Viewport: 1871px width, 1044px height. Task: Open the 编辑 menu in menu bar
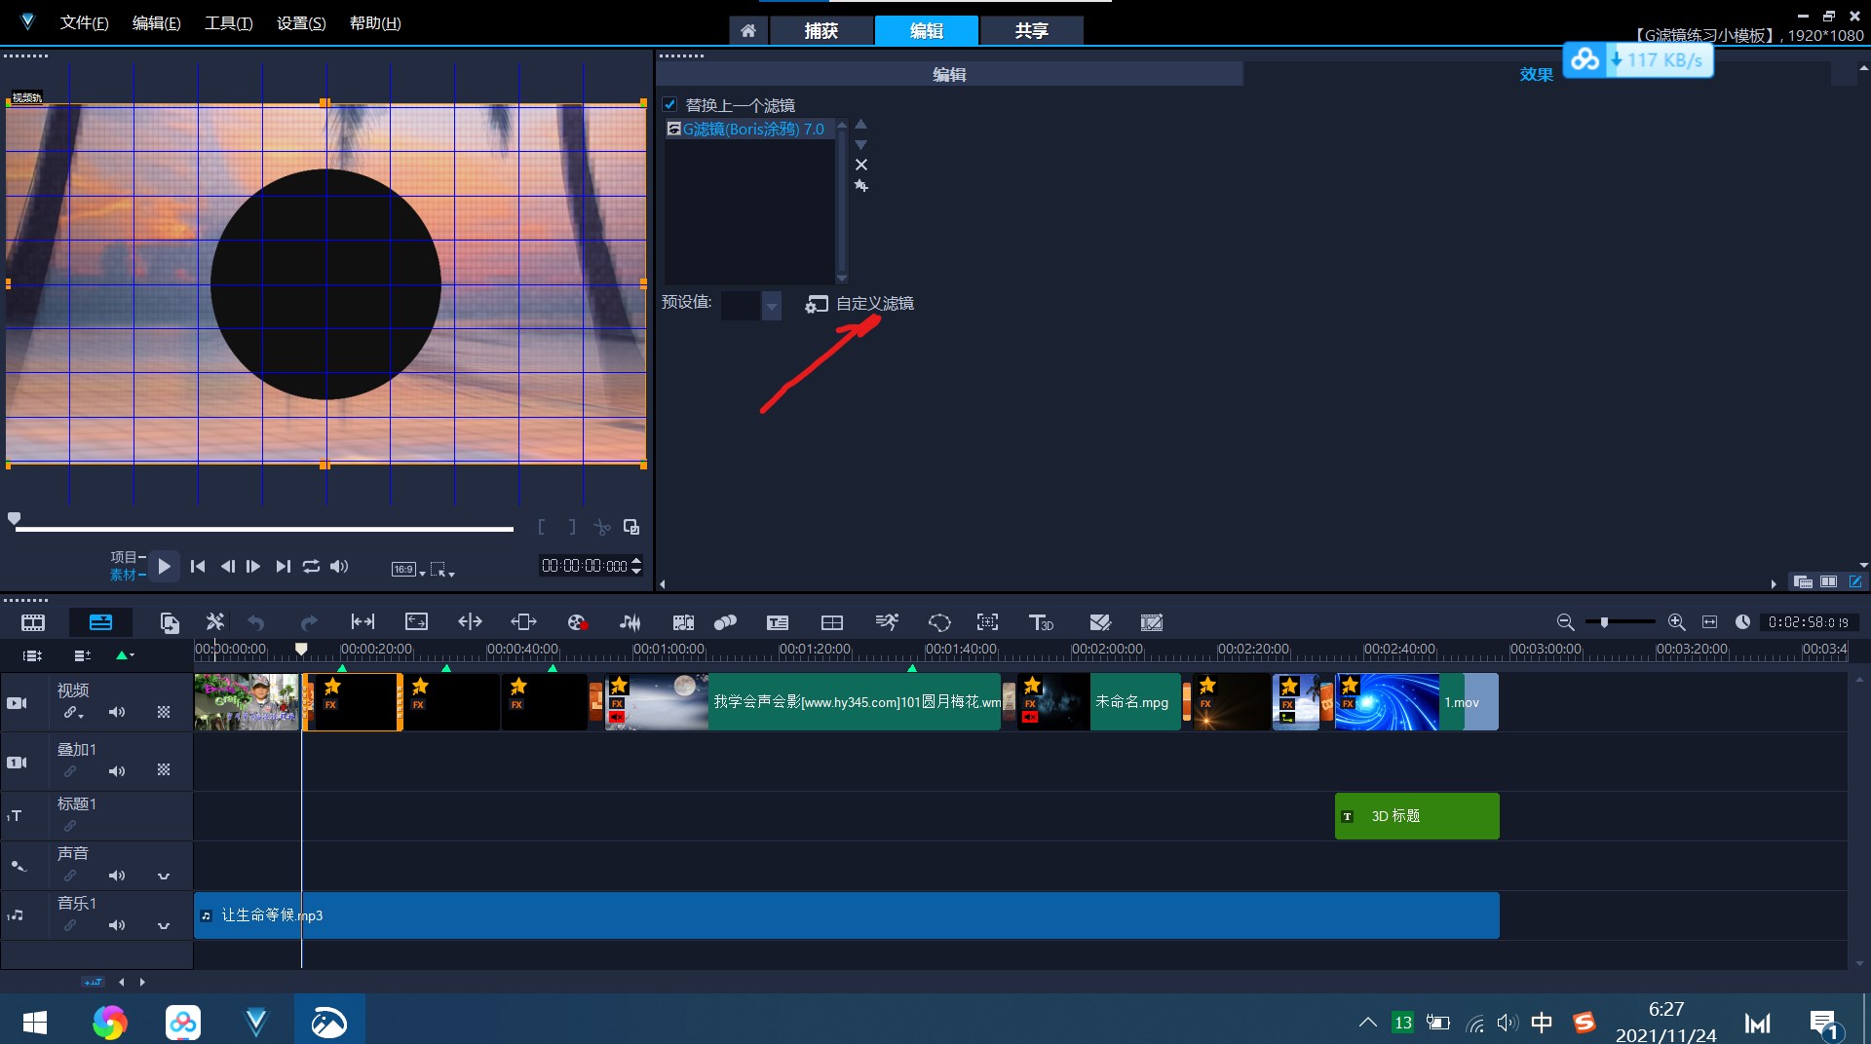[x=156, y=22]
